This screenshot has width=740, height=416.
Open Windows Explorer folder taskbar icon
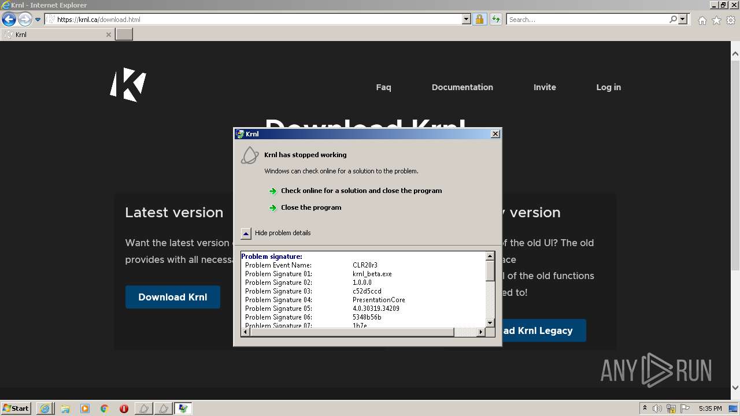point(65,408)
